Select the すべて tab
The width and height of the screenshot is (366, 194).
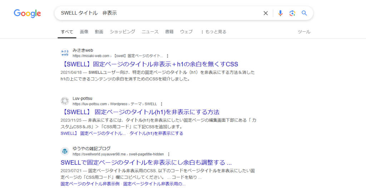(x=67, y=32)
